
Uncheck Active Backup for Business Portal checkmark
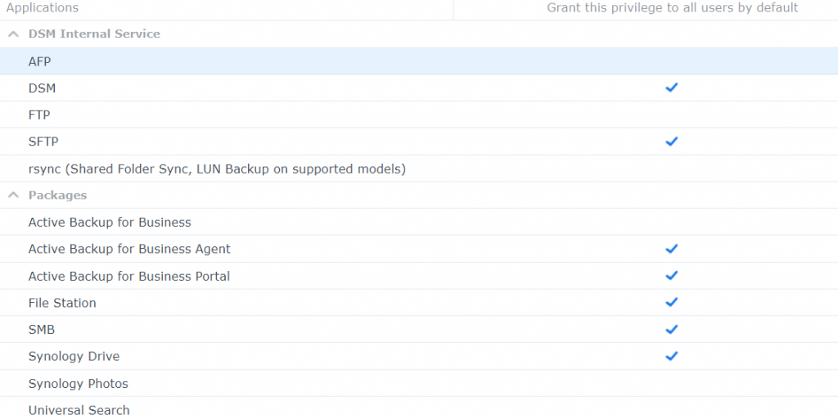click(x=672, y=276)
